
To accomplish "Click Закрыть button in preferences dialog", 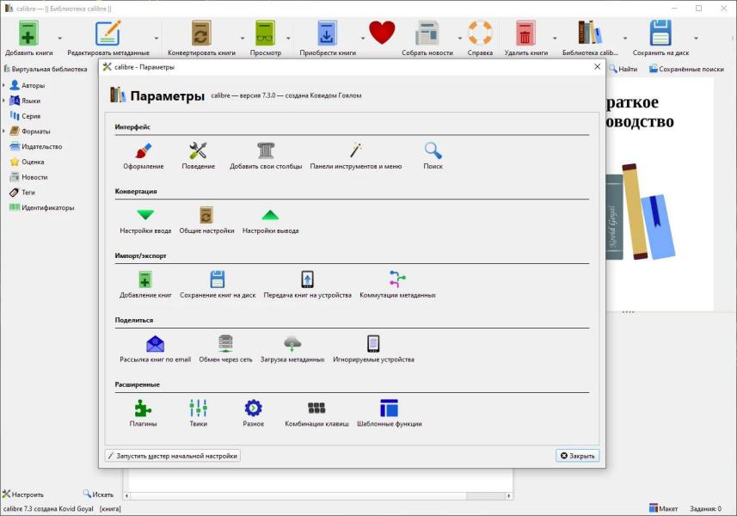I will [x=577, y=456].
